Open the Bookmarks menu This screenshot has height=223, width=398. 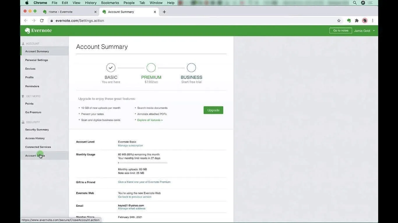[x=110, y=3]
